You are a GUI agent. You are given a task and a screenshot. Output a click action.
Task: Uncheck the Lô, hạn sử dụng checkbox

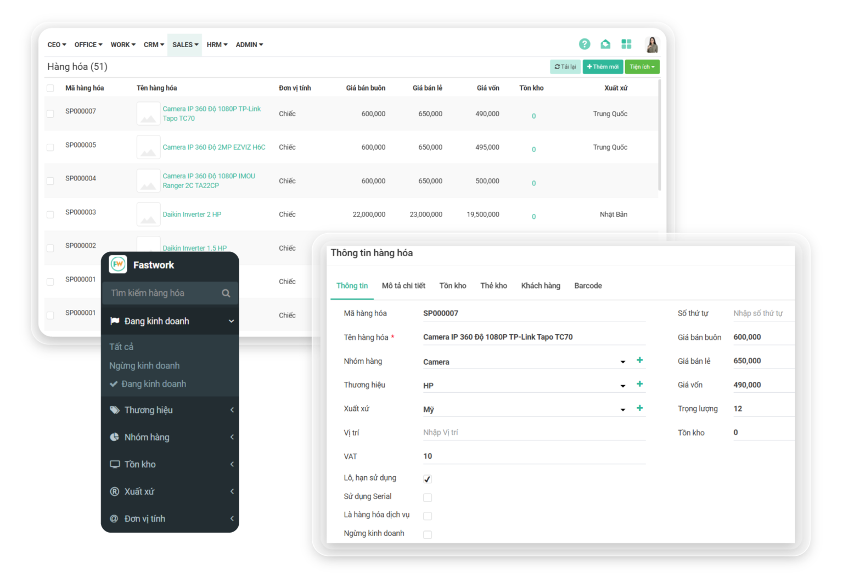point(428,479)
